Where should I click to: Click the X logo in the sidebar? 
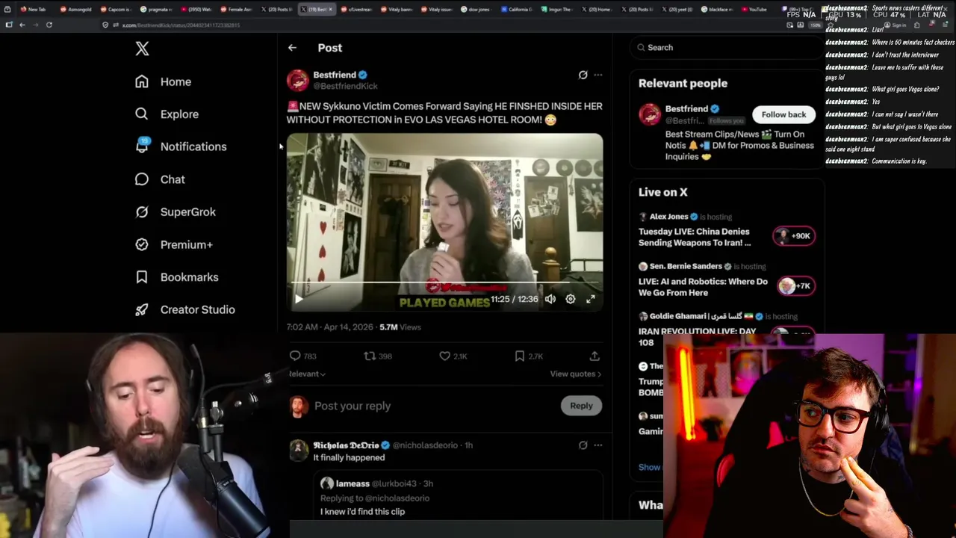[142, 49]
